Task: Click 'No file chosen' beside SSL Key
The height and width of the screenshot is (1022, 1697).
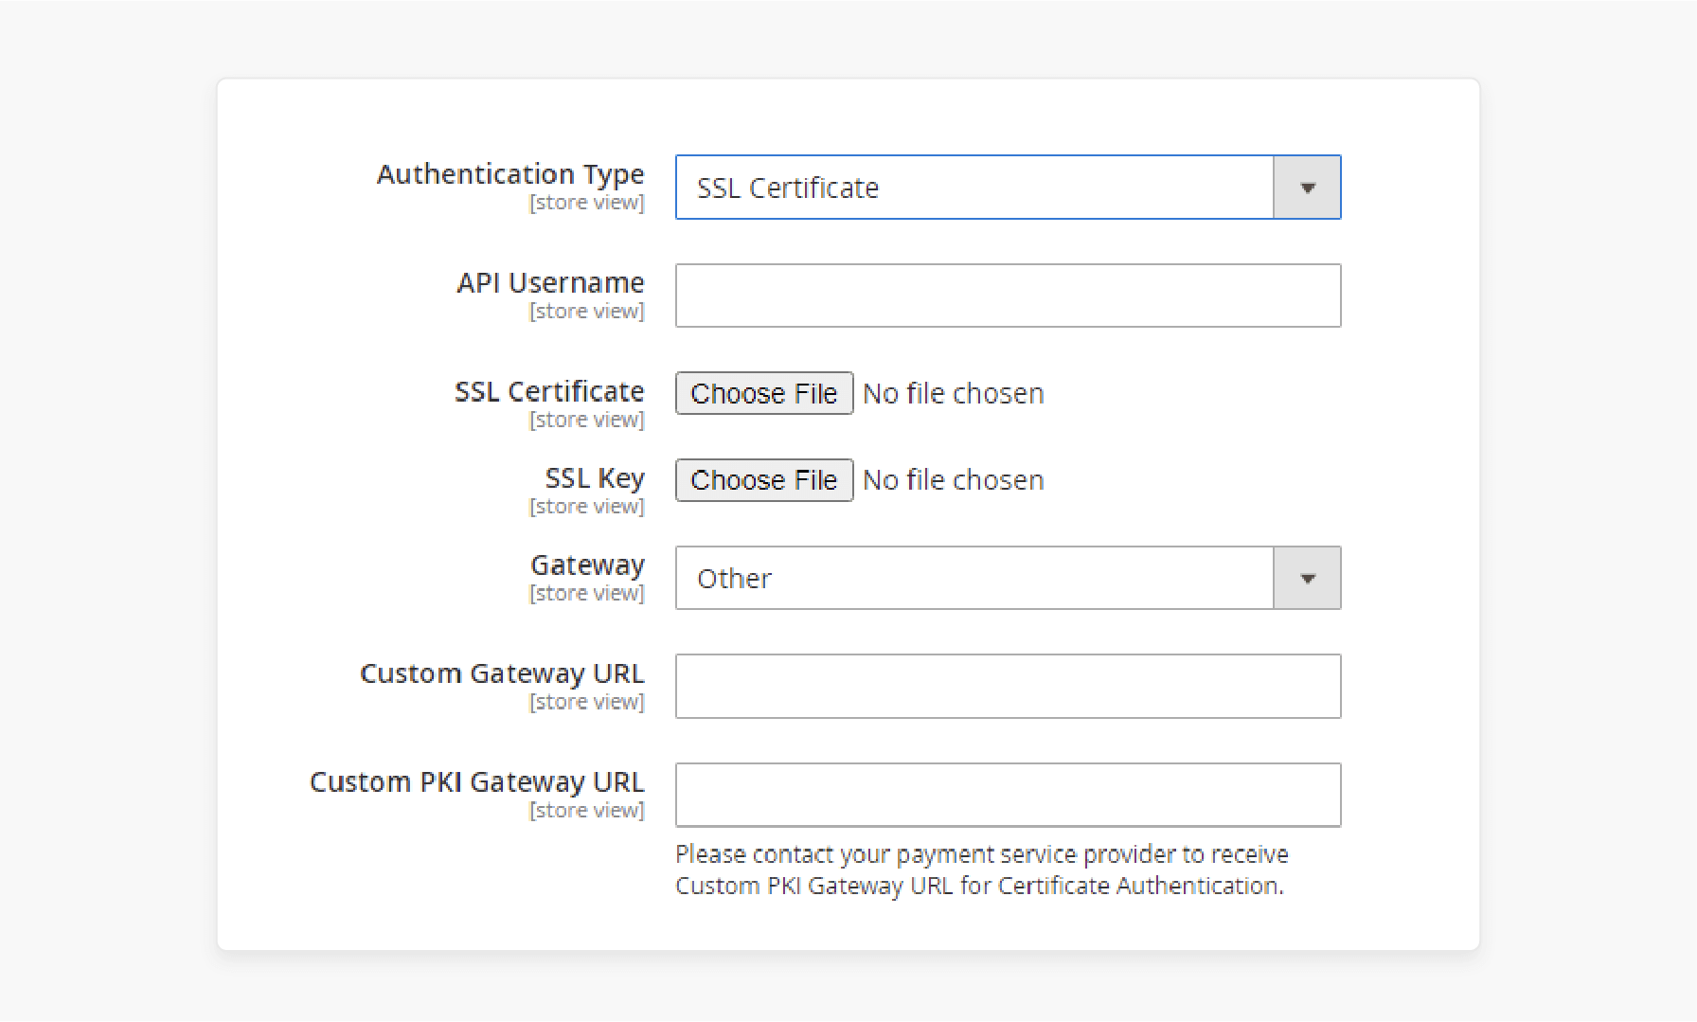Action: [954, 480]
